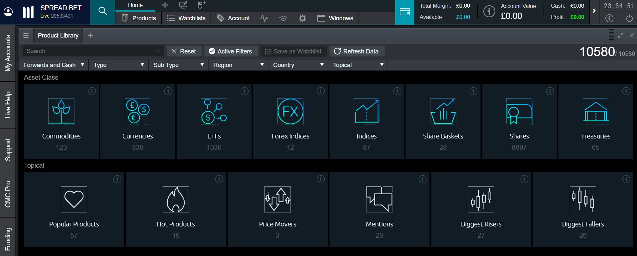Image resolution: width=637 pixels, height=256 pixels.
Task: Show info for the Indices tile
Action: pyautogui.click(x=397, y=91)
